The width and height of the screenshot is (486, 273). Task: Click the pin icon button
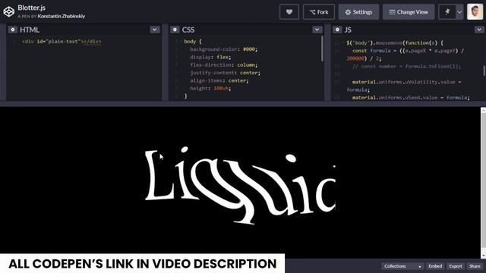pos(447,12)
